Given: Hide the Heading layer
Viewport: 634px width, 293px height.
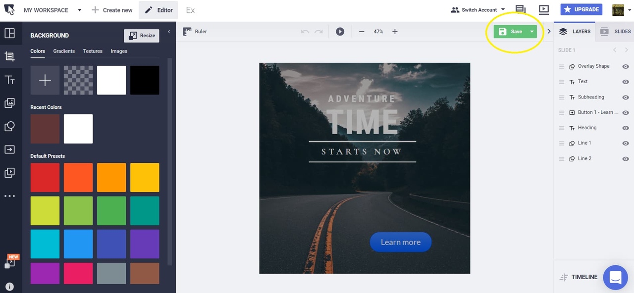Looking at the screenshot, I should pyautogui.click(x=626, y=128).
